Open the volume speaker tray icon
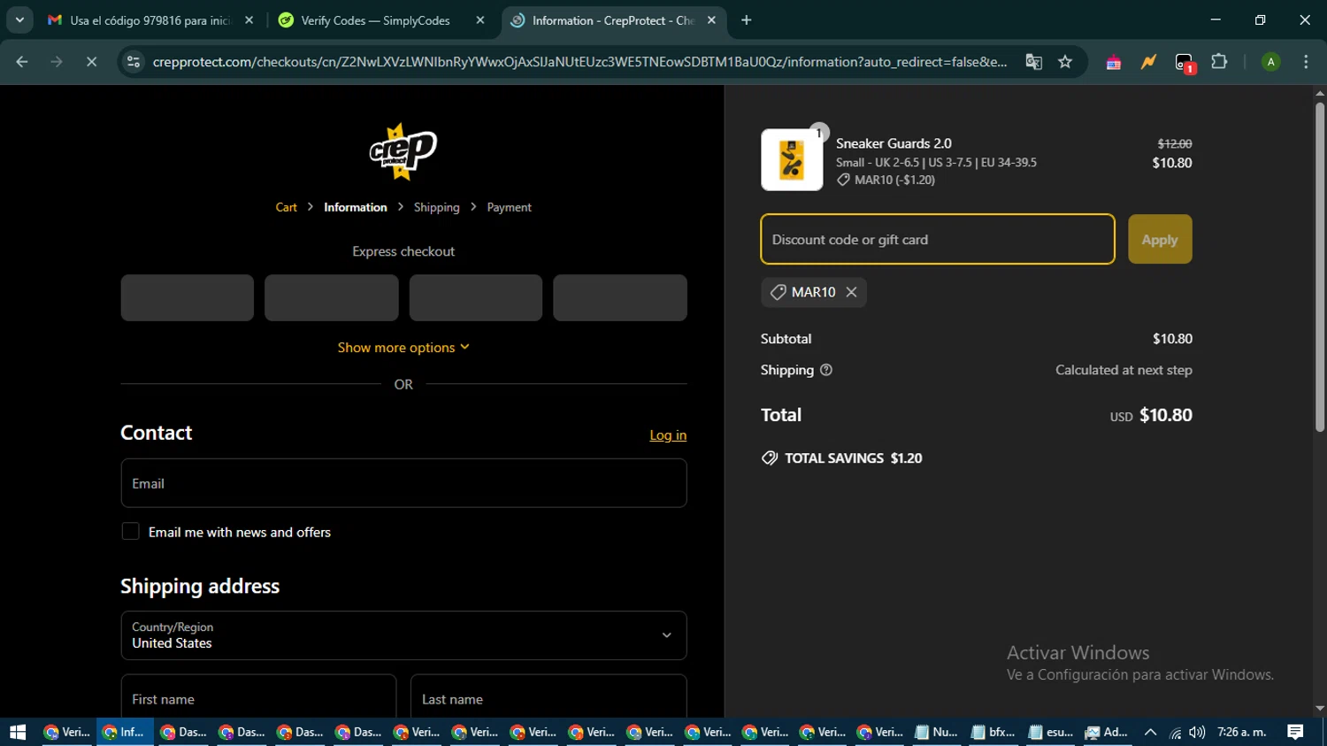Image resolution: width=1327 pixels, height=746 pixels. (1197, 732)
